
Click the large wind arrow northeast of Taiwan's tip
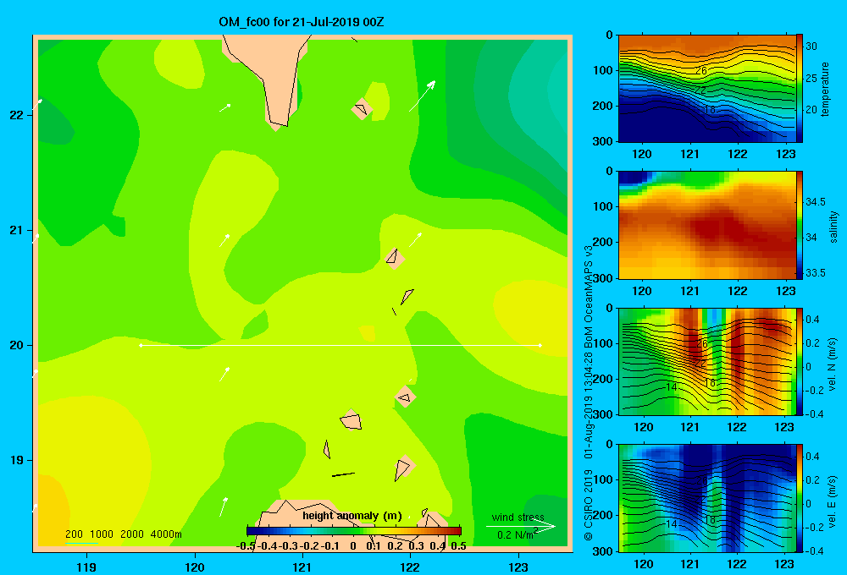tap(422, 96)
